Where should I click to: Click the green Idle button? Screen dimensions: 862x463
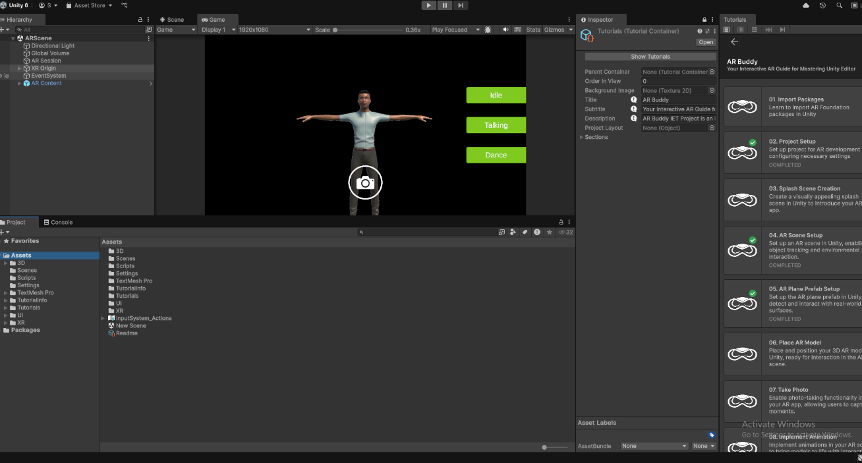pyautogui.click(x=496, y=95)
